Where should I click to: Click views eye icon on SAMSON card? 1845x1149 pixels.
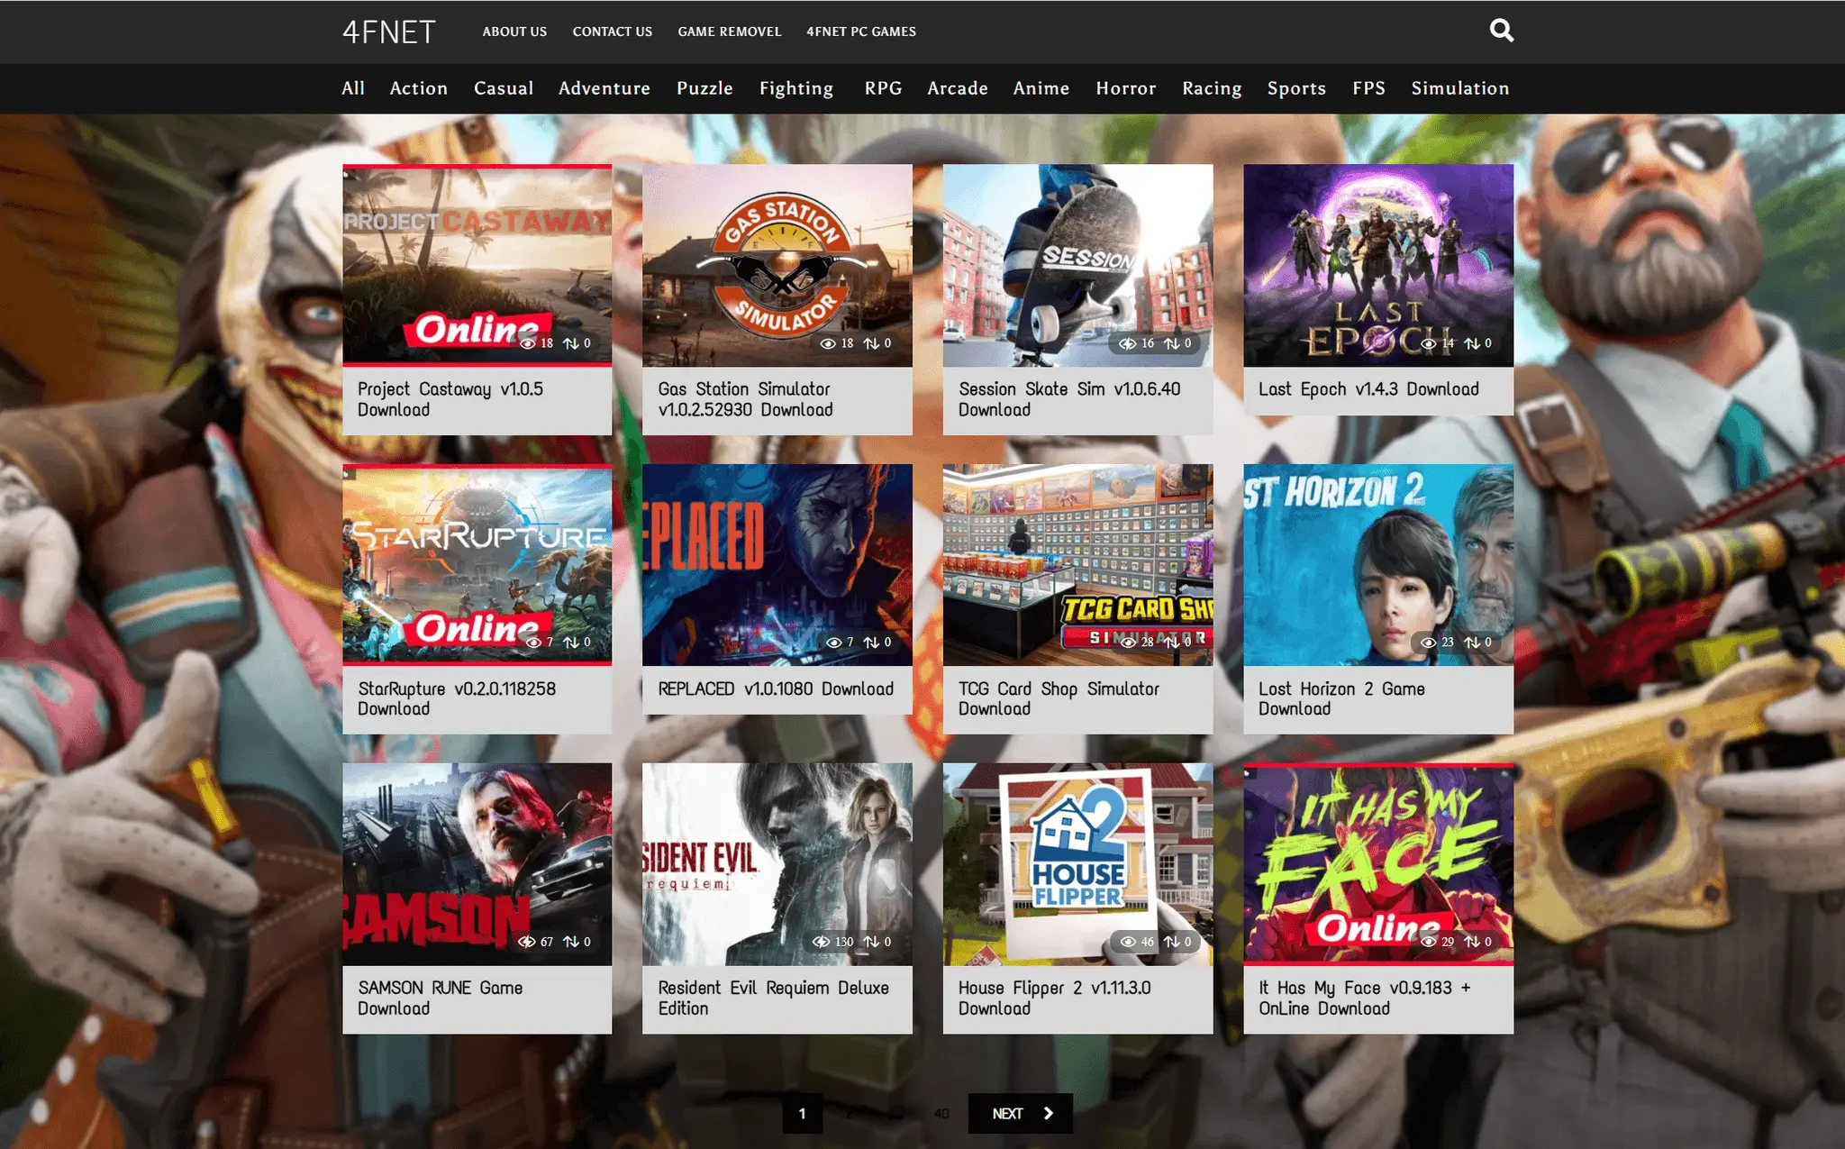[527, 942]
